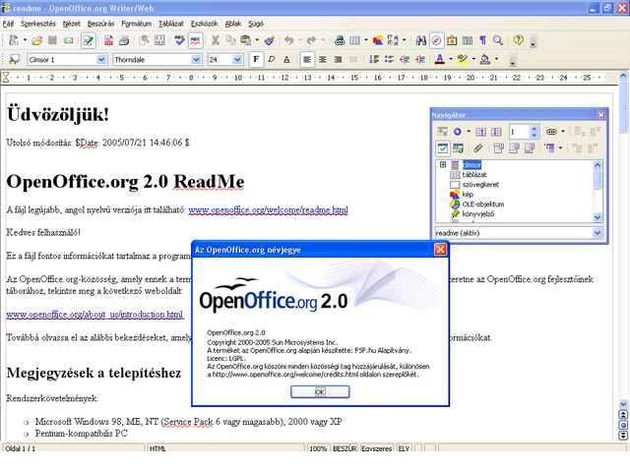
Task: Click the Data Sources icon
Action: click(x=468, y=40)
